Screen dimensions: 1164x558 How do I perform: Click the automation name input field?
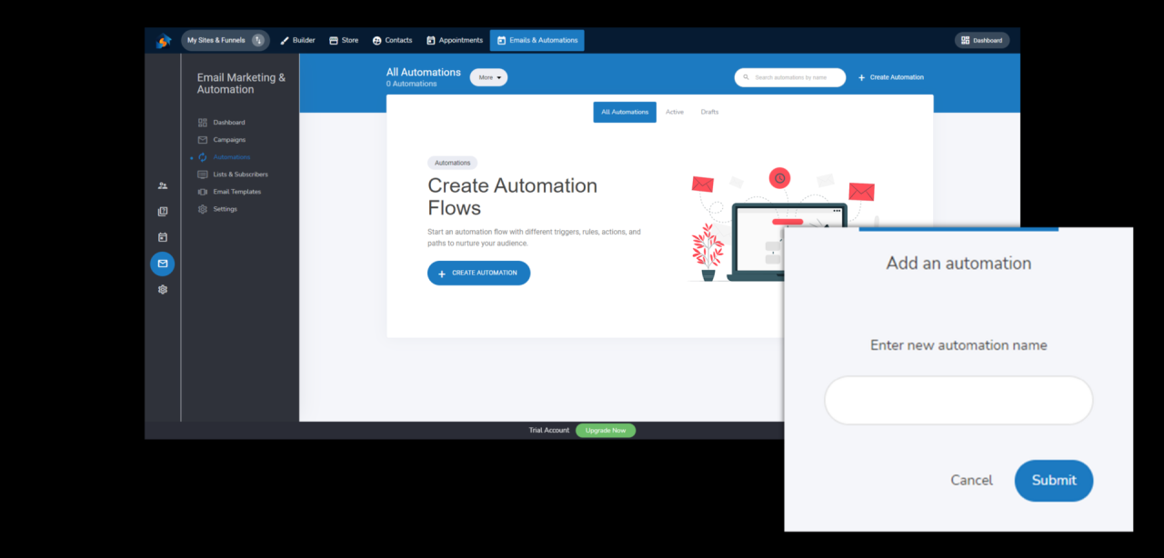click(958, 400)
